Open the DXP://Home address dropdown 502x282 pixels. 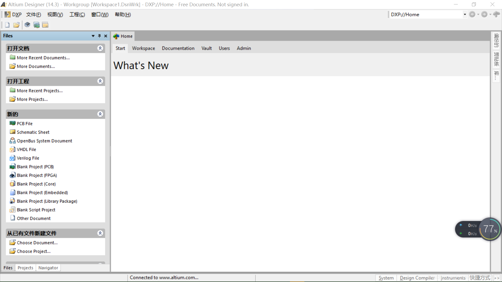[465, 15]
